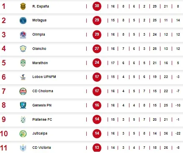Click the CD Victoria team crest
The height and width of the screenshot is (153, 183).
click(x=23, y=148)
